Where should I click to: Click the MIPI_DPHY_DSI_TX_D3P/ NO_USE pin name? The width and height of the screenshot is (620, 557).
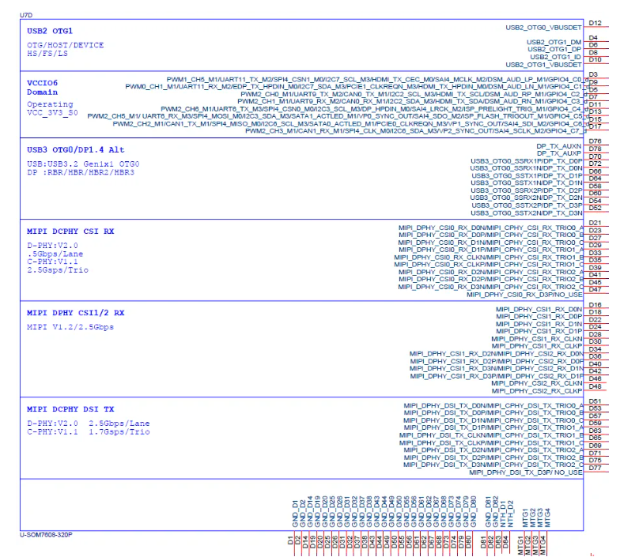point(525,472)
